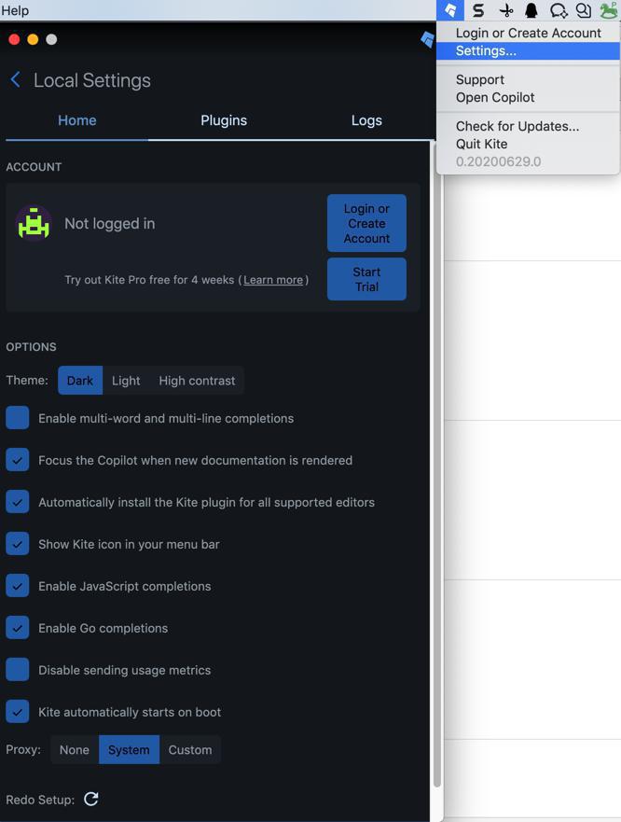Click the scissors menu bar icon
Viewport: 621px width, 822px height.
coord(505,10)
